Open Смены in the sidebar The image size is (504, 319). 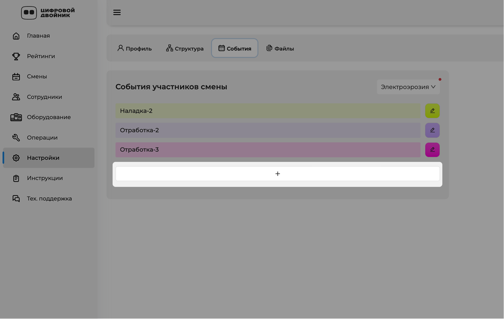(37, 76)
